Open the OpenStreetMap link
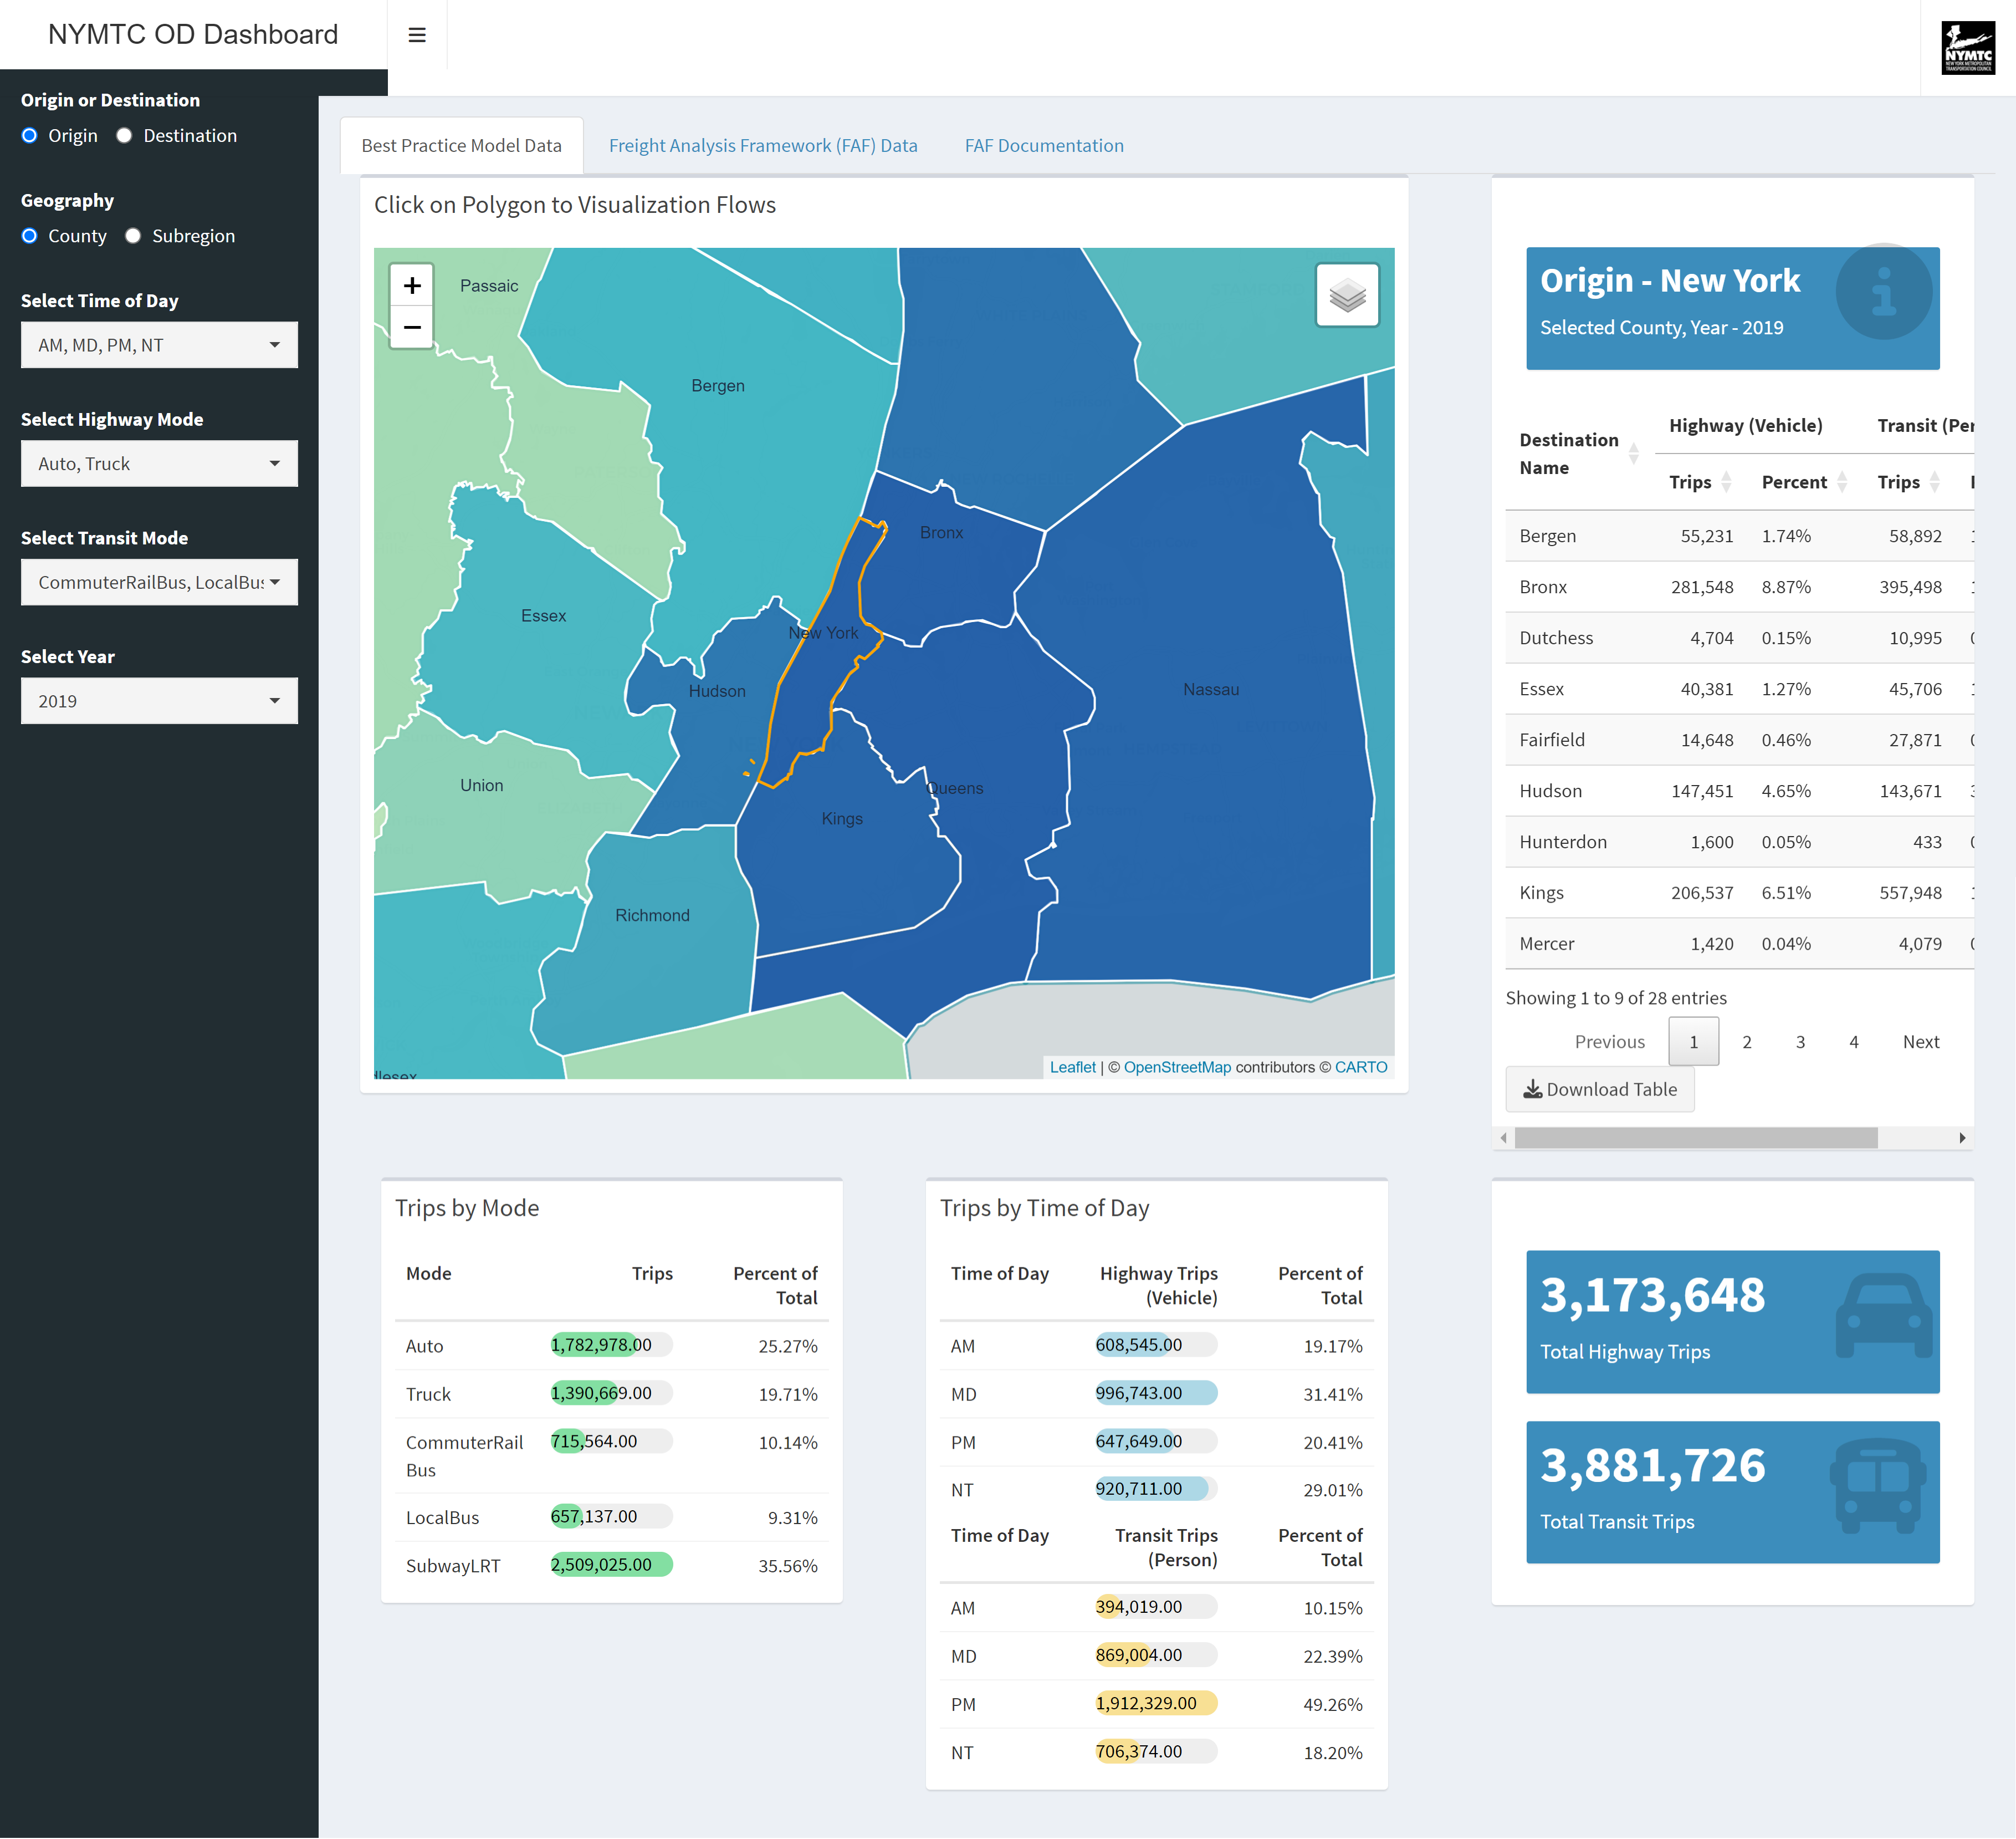Image resolution: width=2016 pixels, height=1839 pixels. coord(1177,1068)
